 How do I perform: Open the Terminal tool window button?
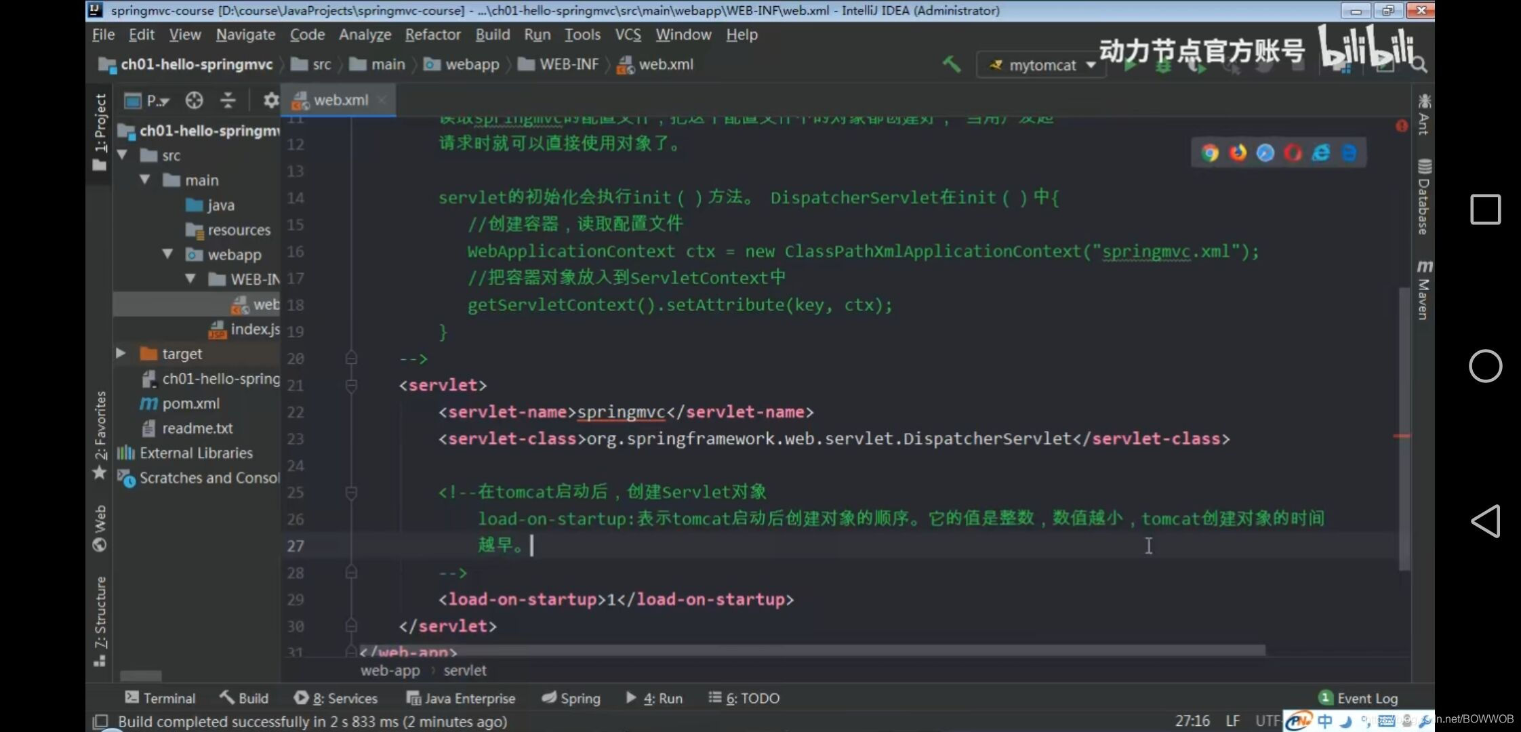(x=161, y=698)
